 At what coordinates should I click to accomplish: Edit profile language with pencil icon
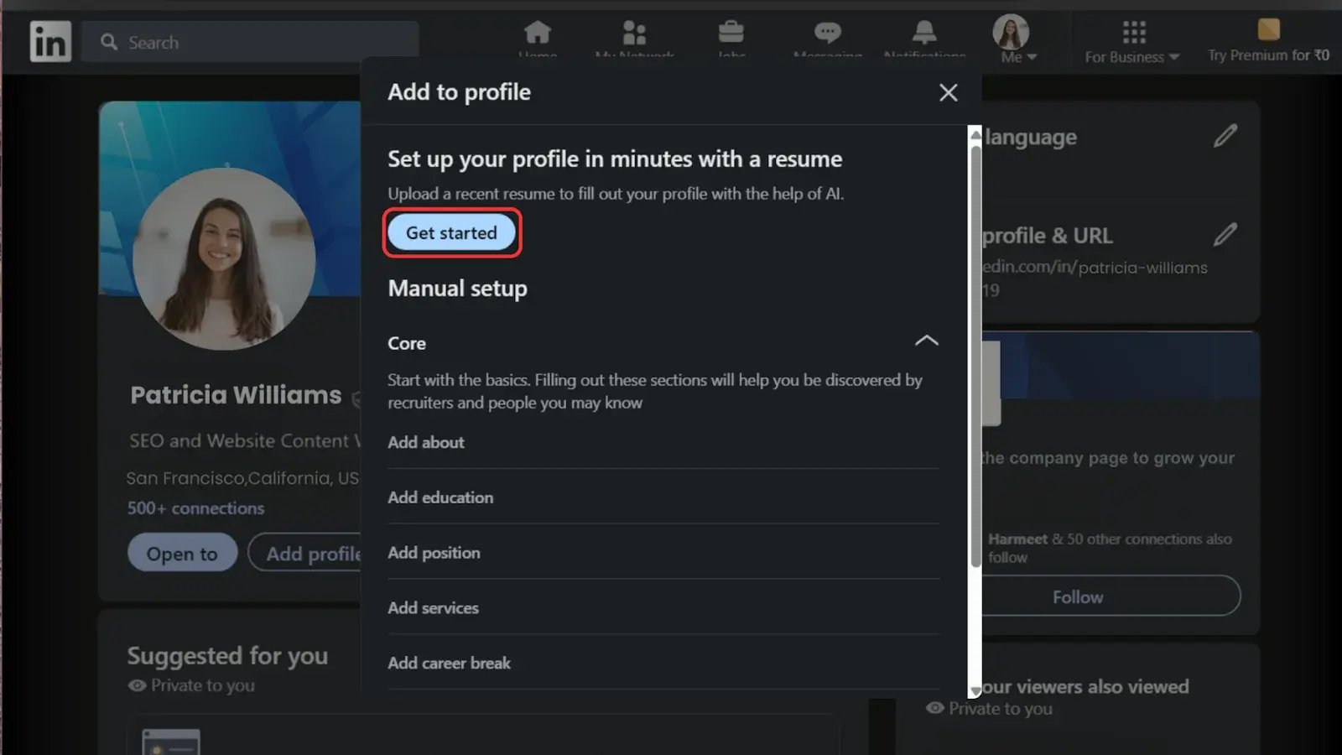[x=1225, y=136]
